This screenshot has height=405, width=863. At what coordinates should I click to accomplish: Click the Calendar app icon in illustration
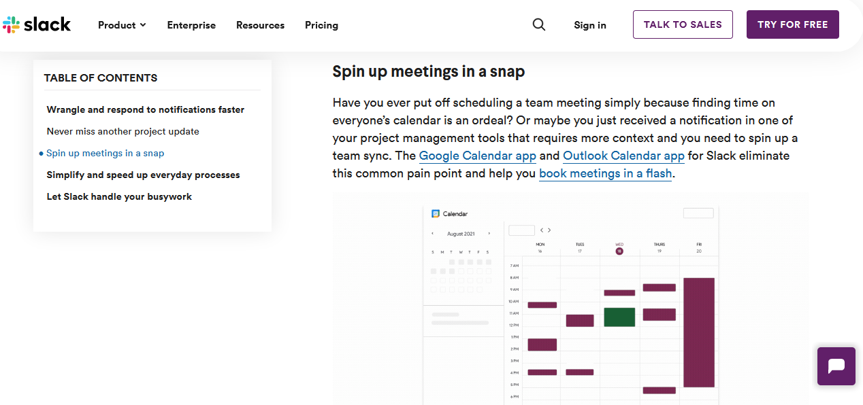[x=436, y=213]
